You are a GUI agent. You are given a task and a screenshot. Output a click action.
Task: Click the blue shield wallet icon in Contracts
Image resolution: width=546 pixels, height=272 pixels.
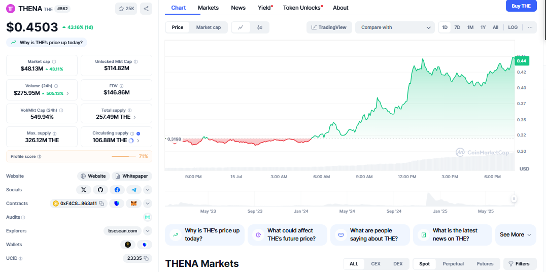coord(117,203)
